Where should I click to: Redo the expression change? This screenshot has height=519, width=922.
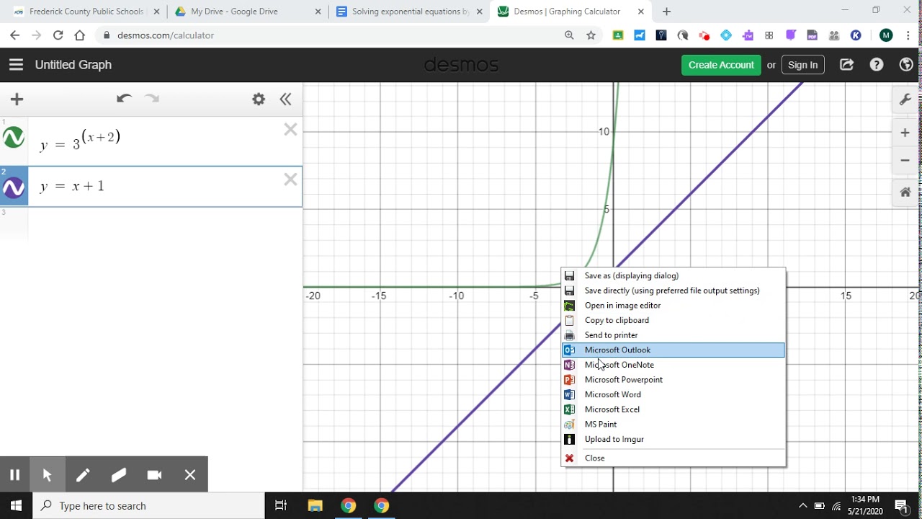tap(152, 99)
